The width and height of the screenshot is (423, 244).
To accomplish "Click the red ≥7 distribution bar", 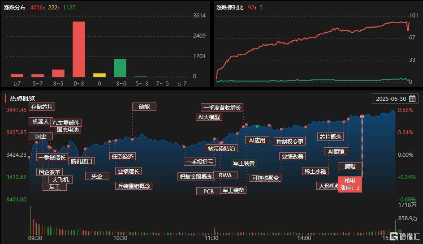I will 17,76.
